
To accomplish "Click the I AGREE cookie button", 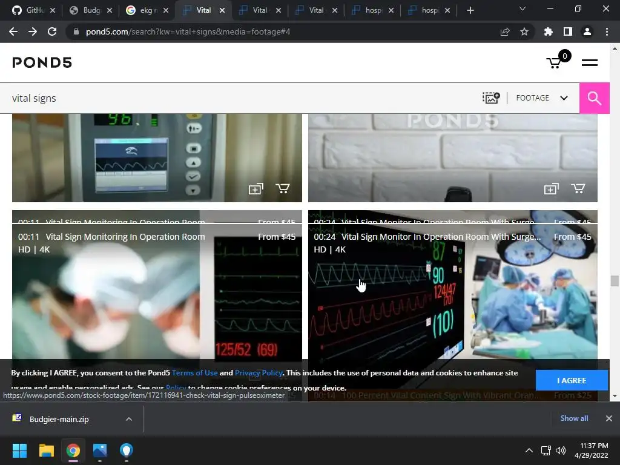I will 572,380.
